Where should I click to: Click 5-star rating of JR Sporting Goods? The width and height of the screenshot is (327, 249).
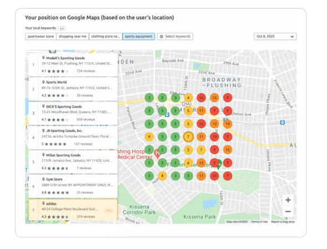(55, 144)
